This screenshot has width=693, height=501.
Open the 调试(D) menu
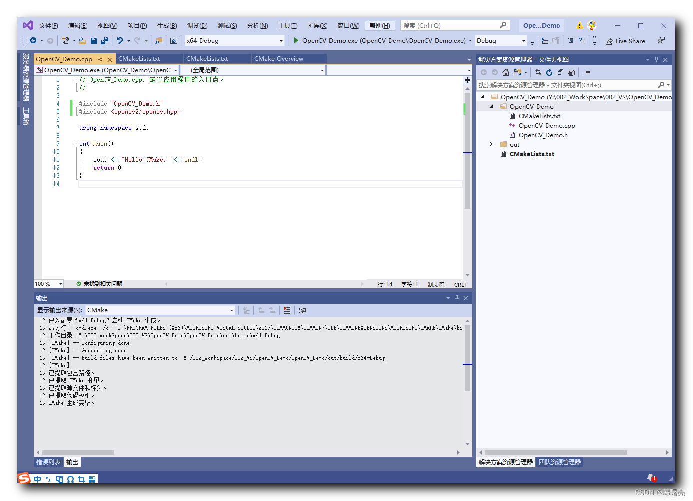pyautogui.click(x=197, y=26)
